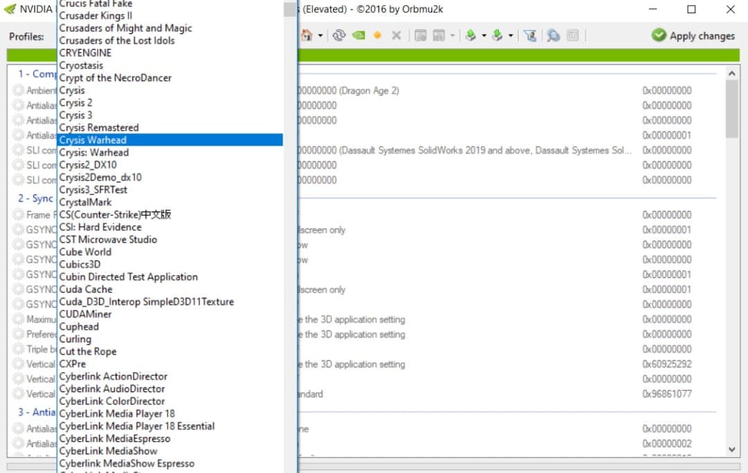Click the magnifier scan/bit value editor icon

pos(553,35)
